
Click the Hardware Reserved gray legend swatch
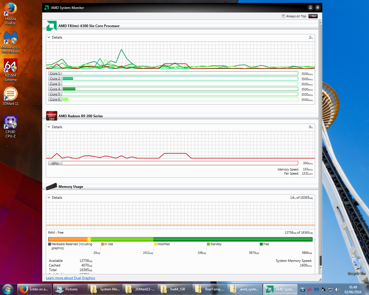[x=50, y=244]
